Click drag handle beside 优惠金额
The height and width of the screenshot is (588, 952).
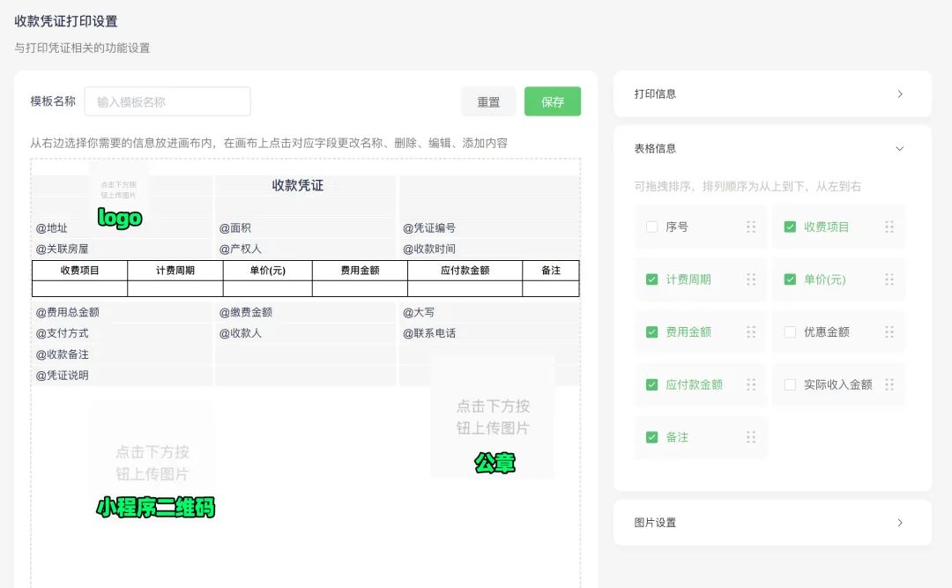point(889,332)
